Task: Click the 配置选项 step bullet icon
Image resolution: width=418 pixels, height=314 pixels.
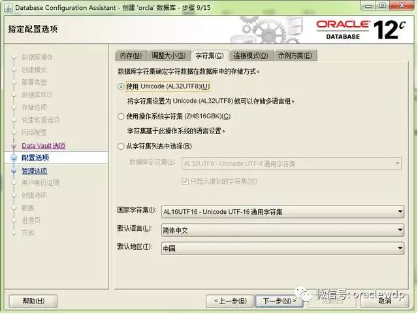Action: [x=14, y=158]
